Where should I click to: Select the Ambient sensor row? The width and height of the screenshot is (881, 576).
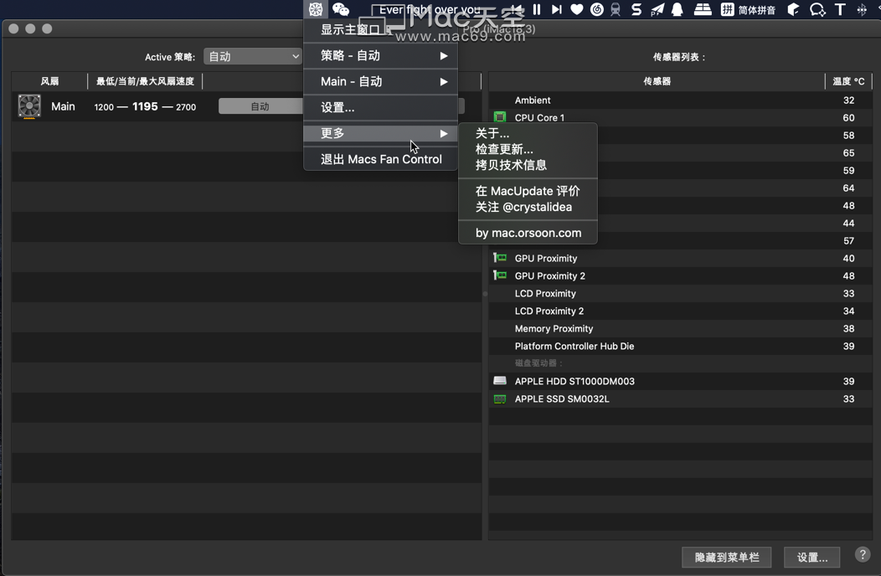tap(680, 100)
